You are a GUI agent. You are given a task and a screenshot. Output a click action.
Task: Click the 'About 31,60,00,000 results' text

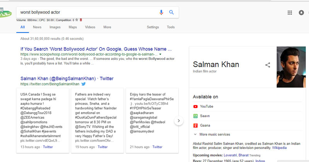point(52,39)
